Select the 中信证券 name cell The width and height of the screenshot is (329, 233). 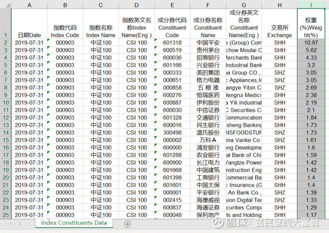click(x=208, y=110)
